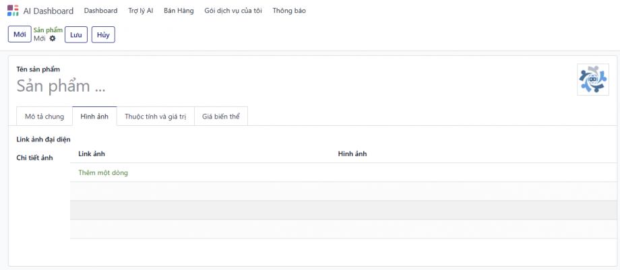Screen dimensions: 620x270
Task: Open the Thông báo menu
Action: [x=289, y=11]
